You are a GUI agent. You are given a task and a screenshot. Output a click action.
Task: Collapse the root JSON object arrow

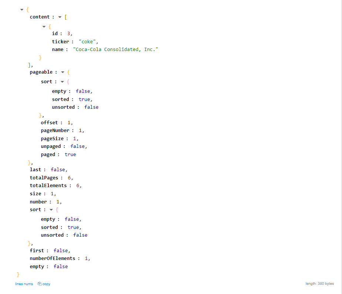pos(22,10)
